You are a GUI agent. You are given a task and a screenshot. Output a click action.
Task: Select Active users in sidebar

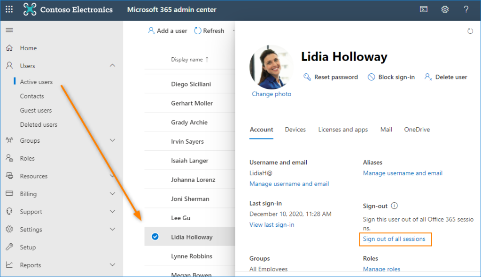[36, 82]
